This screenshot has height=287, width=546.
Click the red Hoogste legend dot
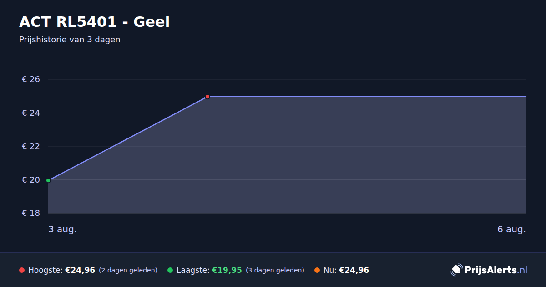pos(22,270)
